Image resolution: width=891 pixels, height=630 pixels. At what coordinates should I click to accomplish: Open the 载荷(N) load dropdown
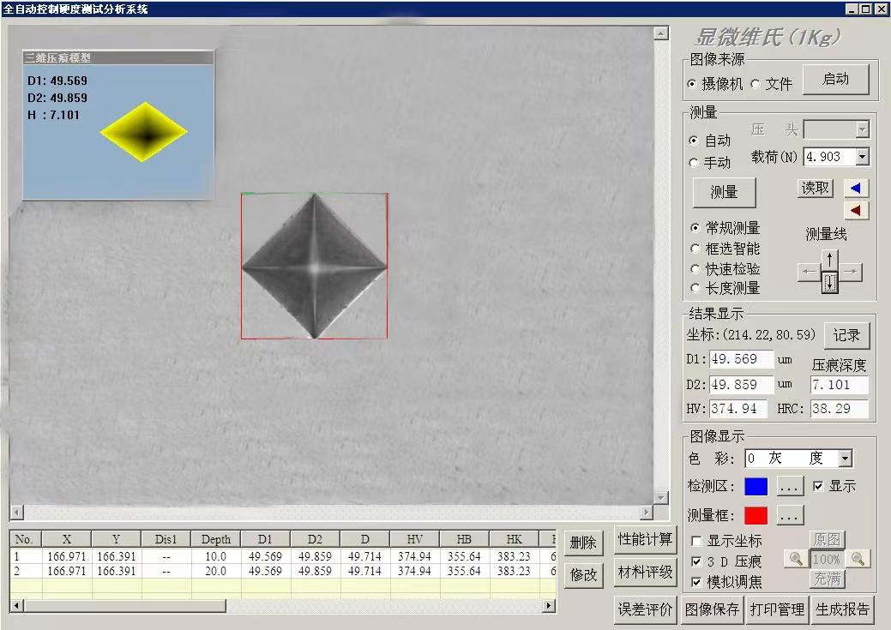coord(862,157)
